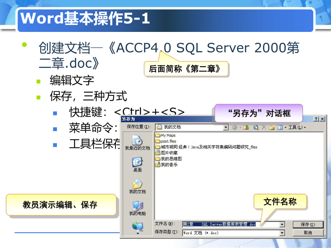The image size is (331, 248).
Task: Click the '菜单命令' bullet text
Action: (93, 128)
